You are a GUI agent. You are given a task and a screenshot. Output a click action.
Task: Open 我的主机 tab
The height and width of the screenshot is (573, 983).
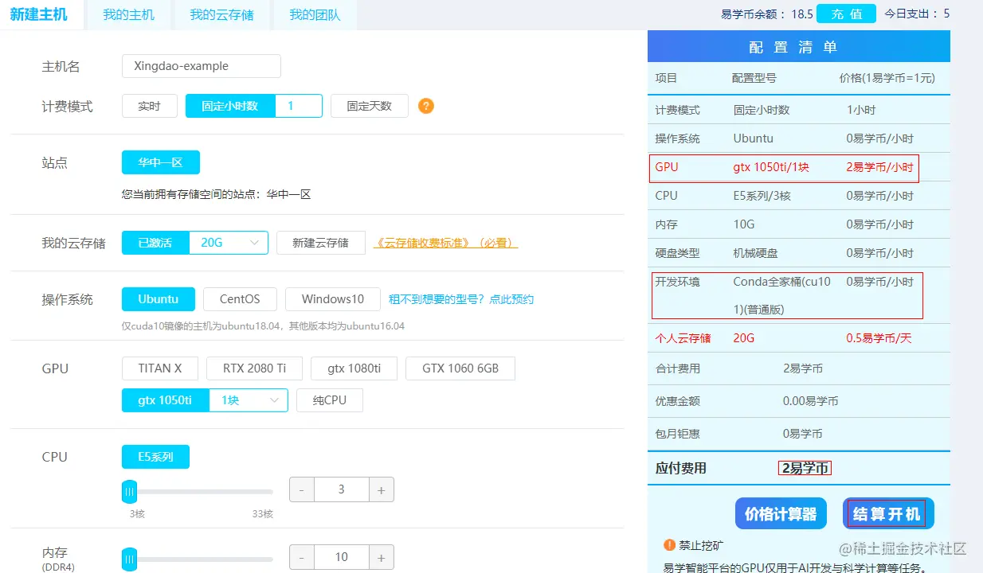coord(128,14)
